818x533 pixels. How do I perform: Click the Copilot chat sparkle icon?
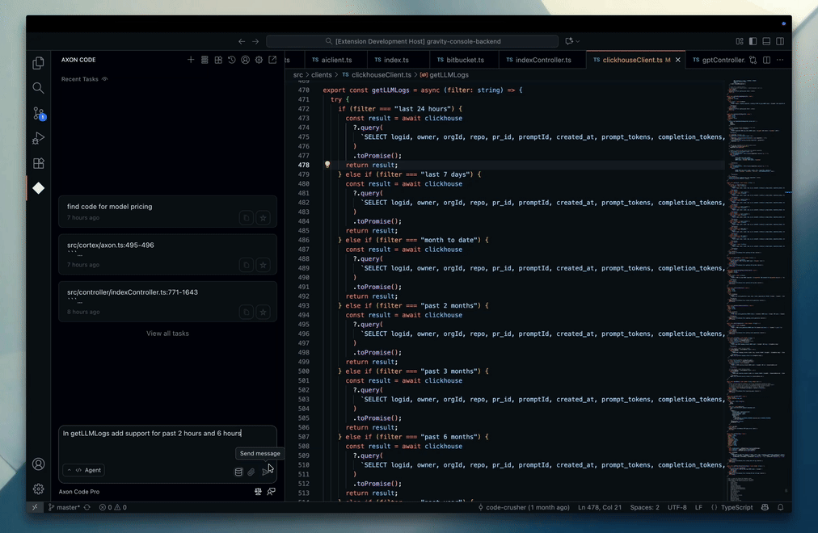pos(569,41)
